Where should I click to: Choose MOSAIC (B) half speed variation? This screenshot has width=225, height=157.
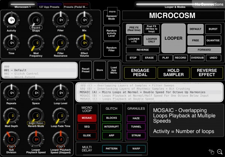149,96
